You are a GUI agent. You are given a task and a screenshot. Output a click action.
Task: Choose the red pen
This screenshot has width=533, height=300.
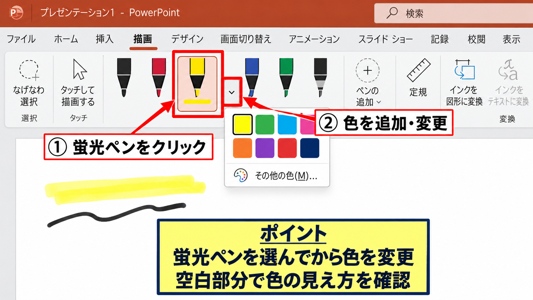click(159, 77)
